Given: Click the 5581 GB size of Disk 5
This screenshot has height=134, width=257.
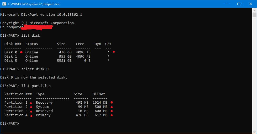Looking at the screenshot, I should coord(64,61).
